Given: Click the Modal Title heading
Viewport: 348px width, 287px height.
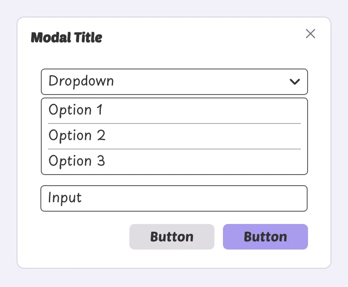Looking at the screenshot, I should 66,37.
